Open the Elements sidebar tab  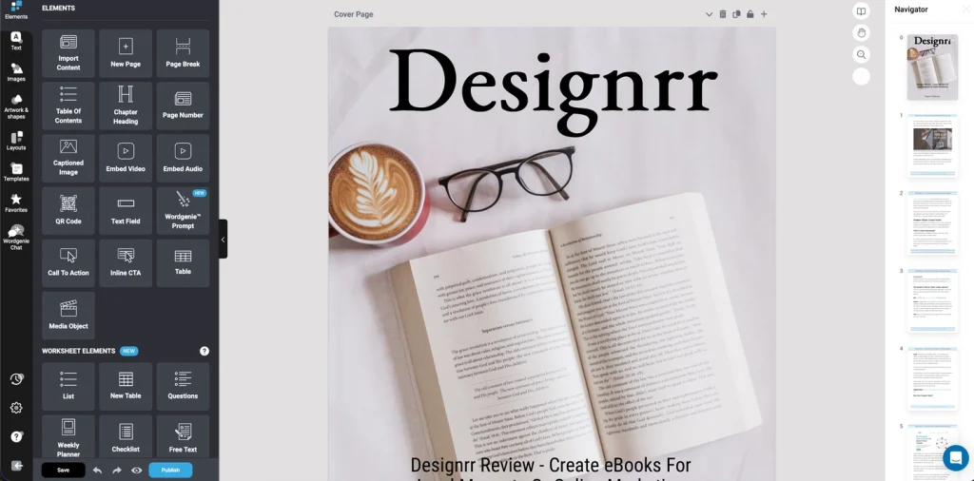click(16, 10)
